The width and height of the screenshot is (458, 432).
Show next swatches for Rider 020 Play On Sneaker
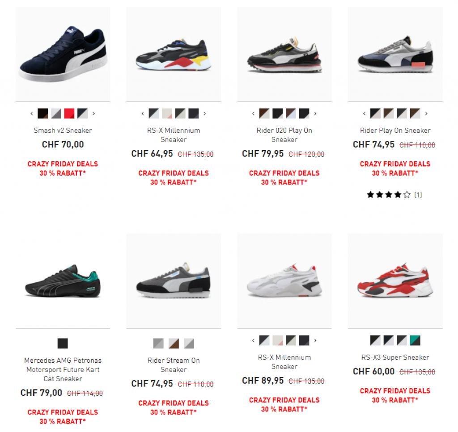(315, 113)
